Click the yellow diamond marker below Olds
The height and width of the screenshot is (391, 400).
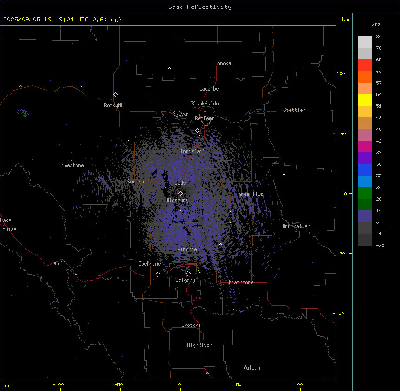click(x=180, y=194)
